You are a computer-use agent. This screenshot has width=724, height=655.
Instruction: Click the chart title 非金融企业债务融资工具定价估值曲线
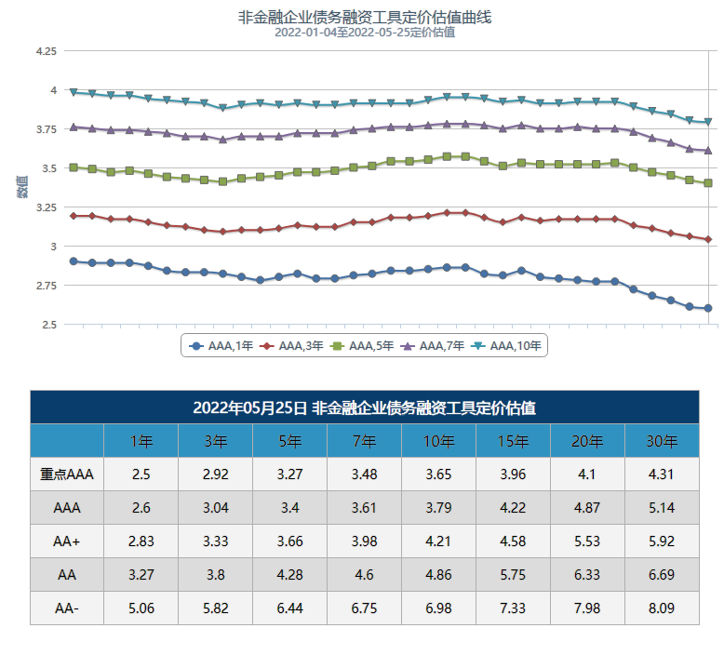click(365, 17)
